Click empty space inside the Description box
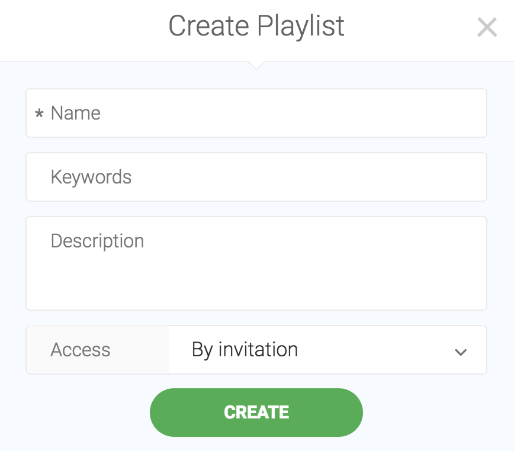Viewport: 514px width, 451px height. pyautogui.click(x=256, y=282)
